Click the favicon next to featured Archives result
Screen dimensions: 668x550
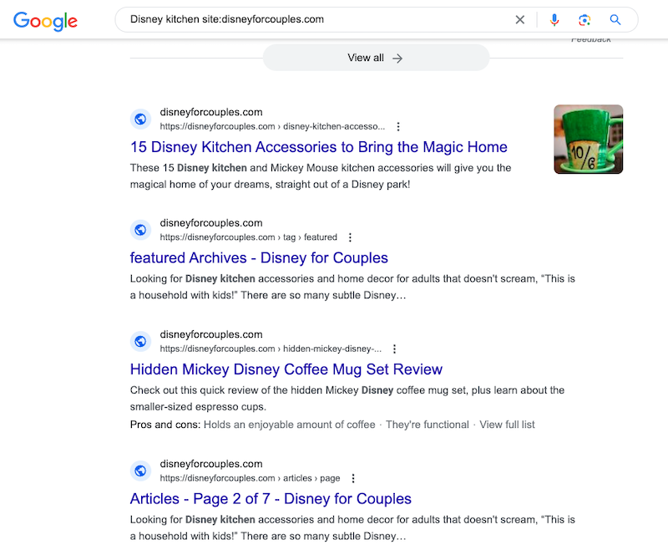click(140, 229)
